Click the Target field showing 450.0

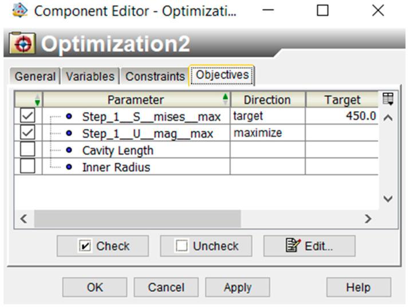tap(343, 116)
